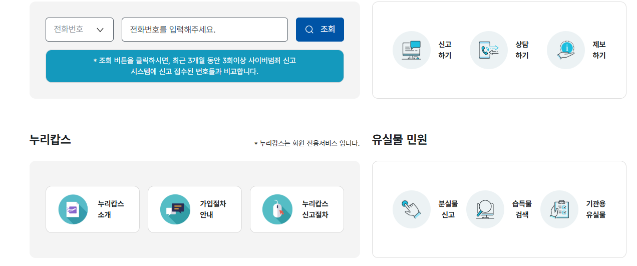
Task: Click the 누리캅스 소개 document icon
Action: click(73, 209)
